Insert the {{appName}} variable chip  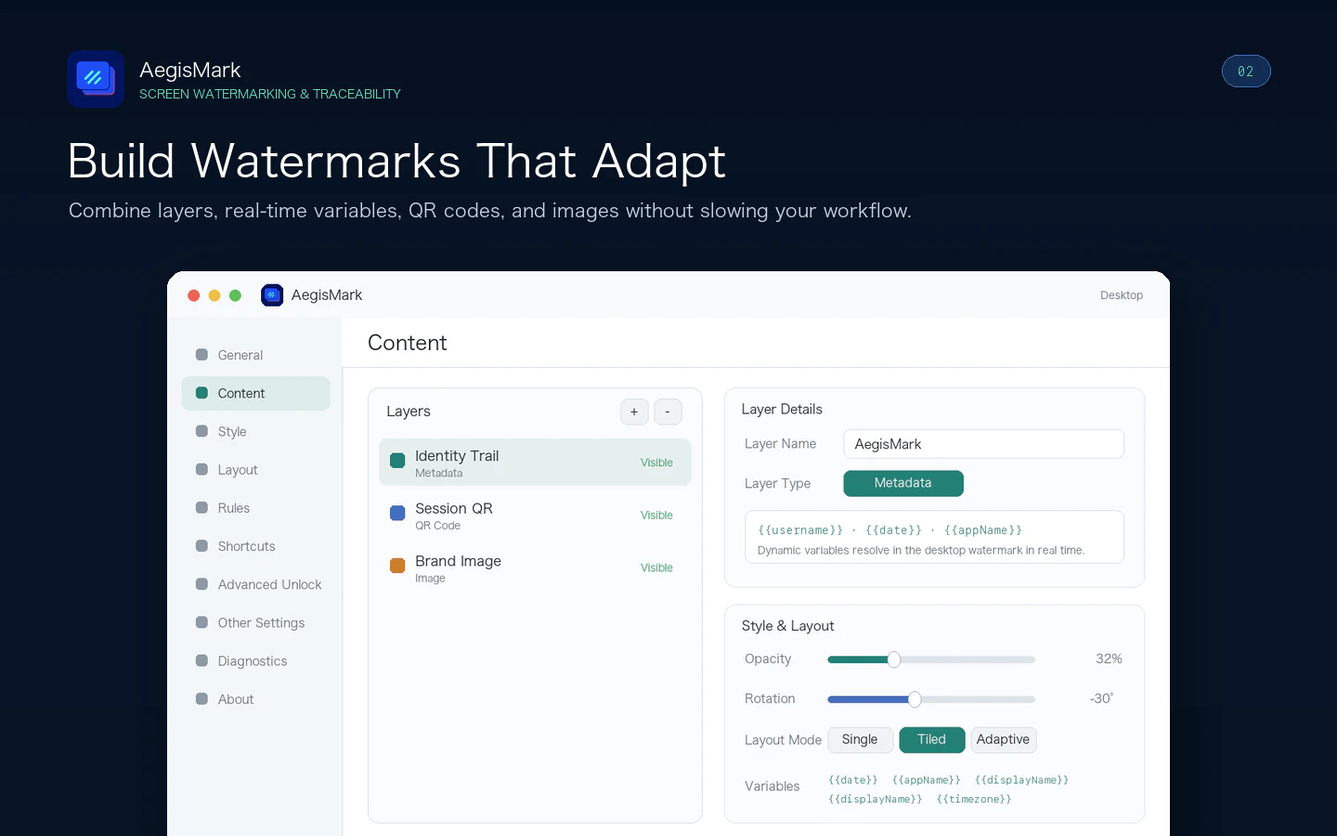coord(926,780)
